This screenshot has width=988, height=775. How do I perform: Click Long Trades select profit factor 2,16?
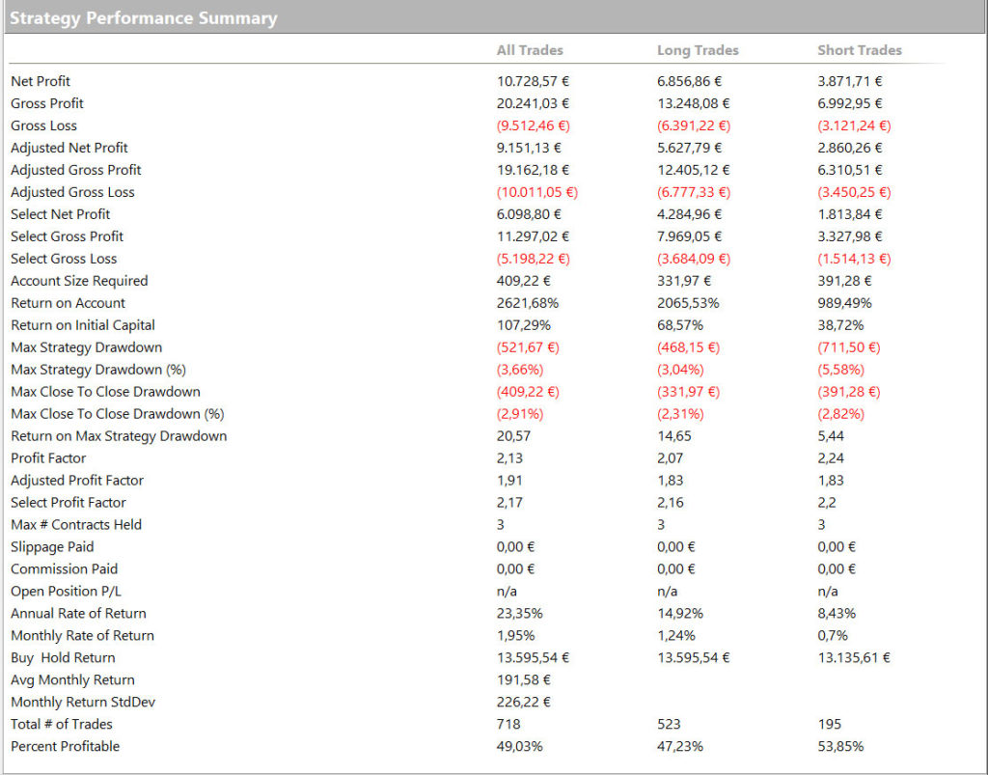click(671, 502)
